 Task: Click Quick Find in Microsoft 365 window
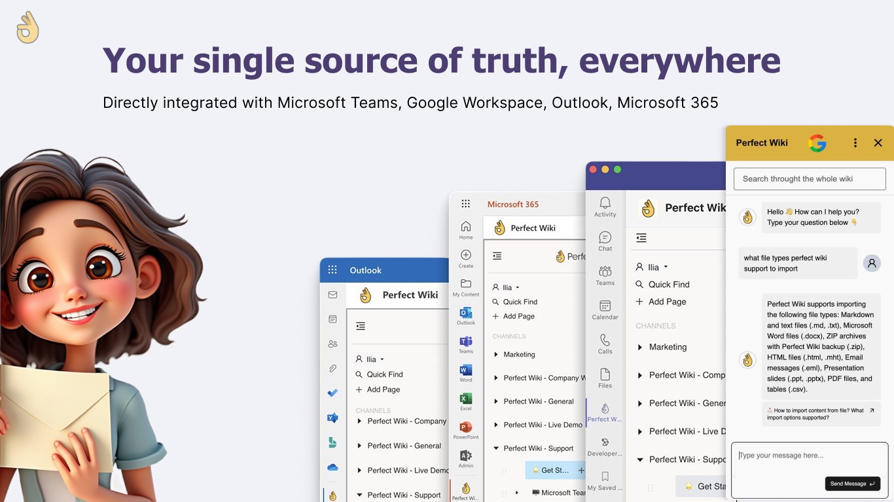click(514, 302)
